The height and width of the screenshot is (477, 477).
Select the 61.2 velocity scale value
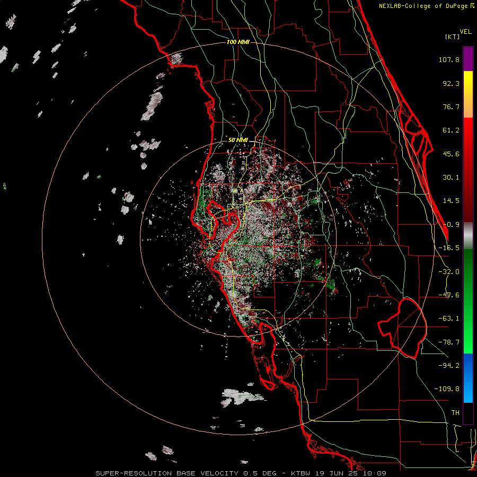(451, 130)
